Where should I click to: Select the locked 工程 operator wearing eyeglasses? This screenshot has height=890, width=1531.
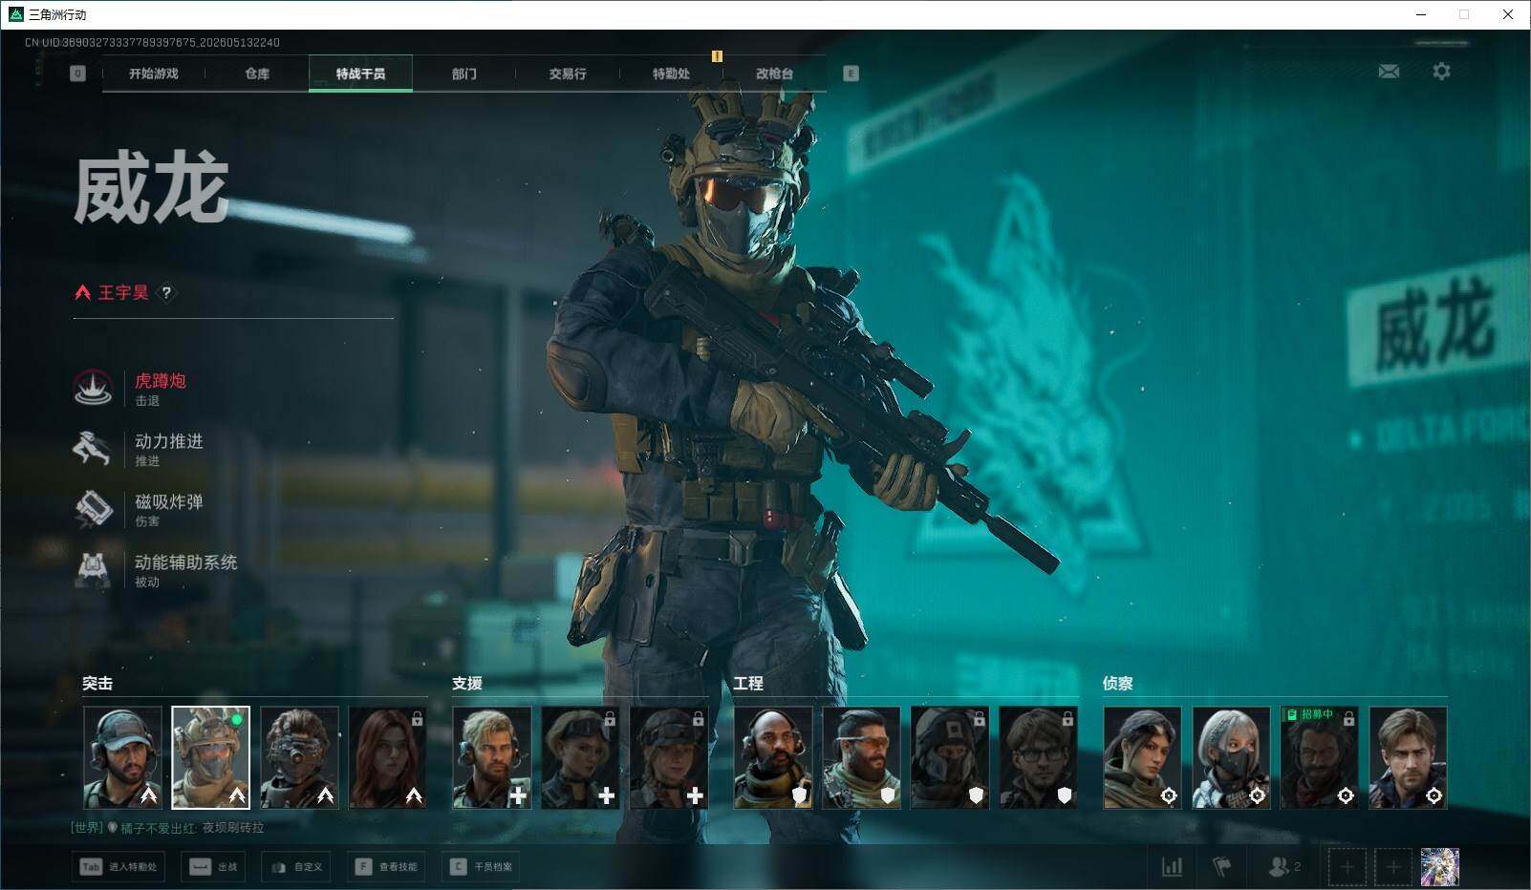pyautogui.click(x=1038, y=757)
